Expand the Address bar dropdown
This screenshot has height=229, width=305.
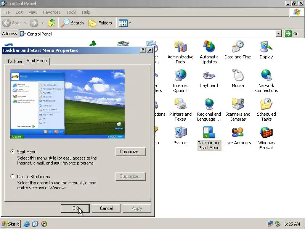coord(279,34)
